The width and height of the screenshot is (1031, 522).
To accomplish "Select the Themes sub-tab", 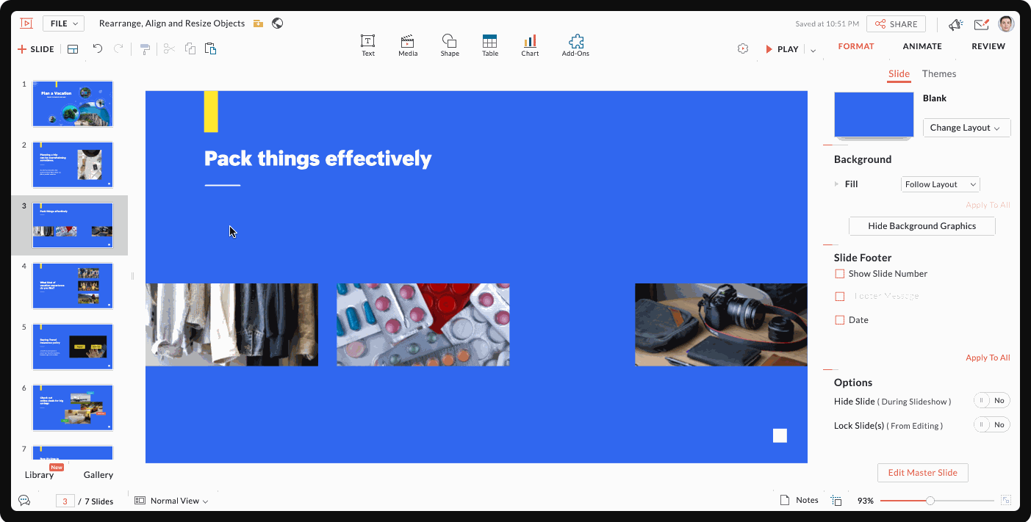I will [x=939, y=73].
